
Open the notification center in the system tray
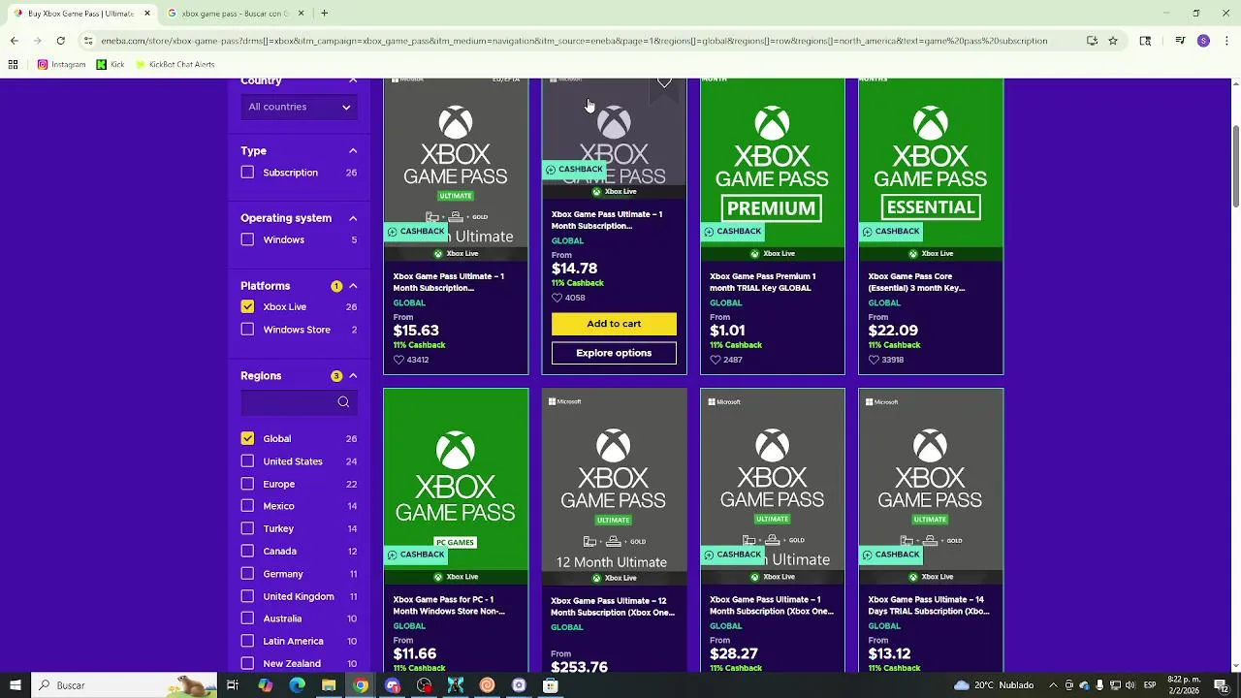(1222, 685)
